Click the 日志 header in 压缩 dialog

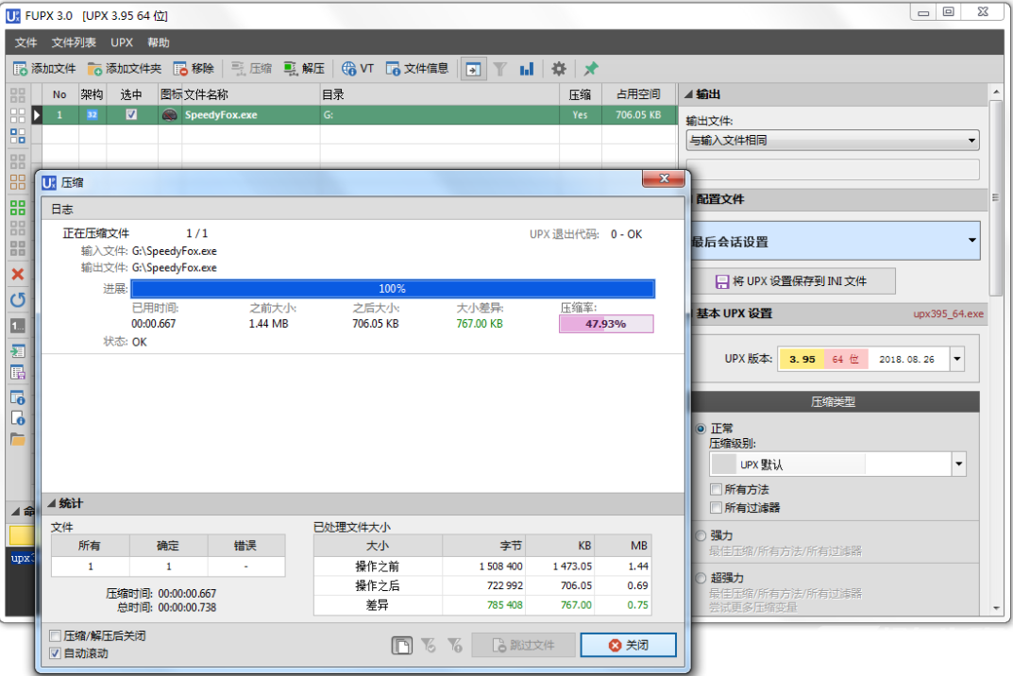[363, 210]
